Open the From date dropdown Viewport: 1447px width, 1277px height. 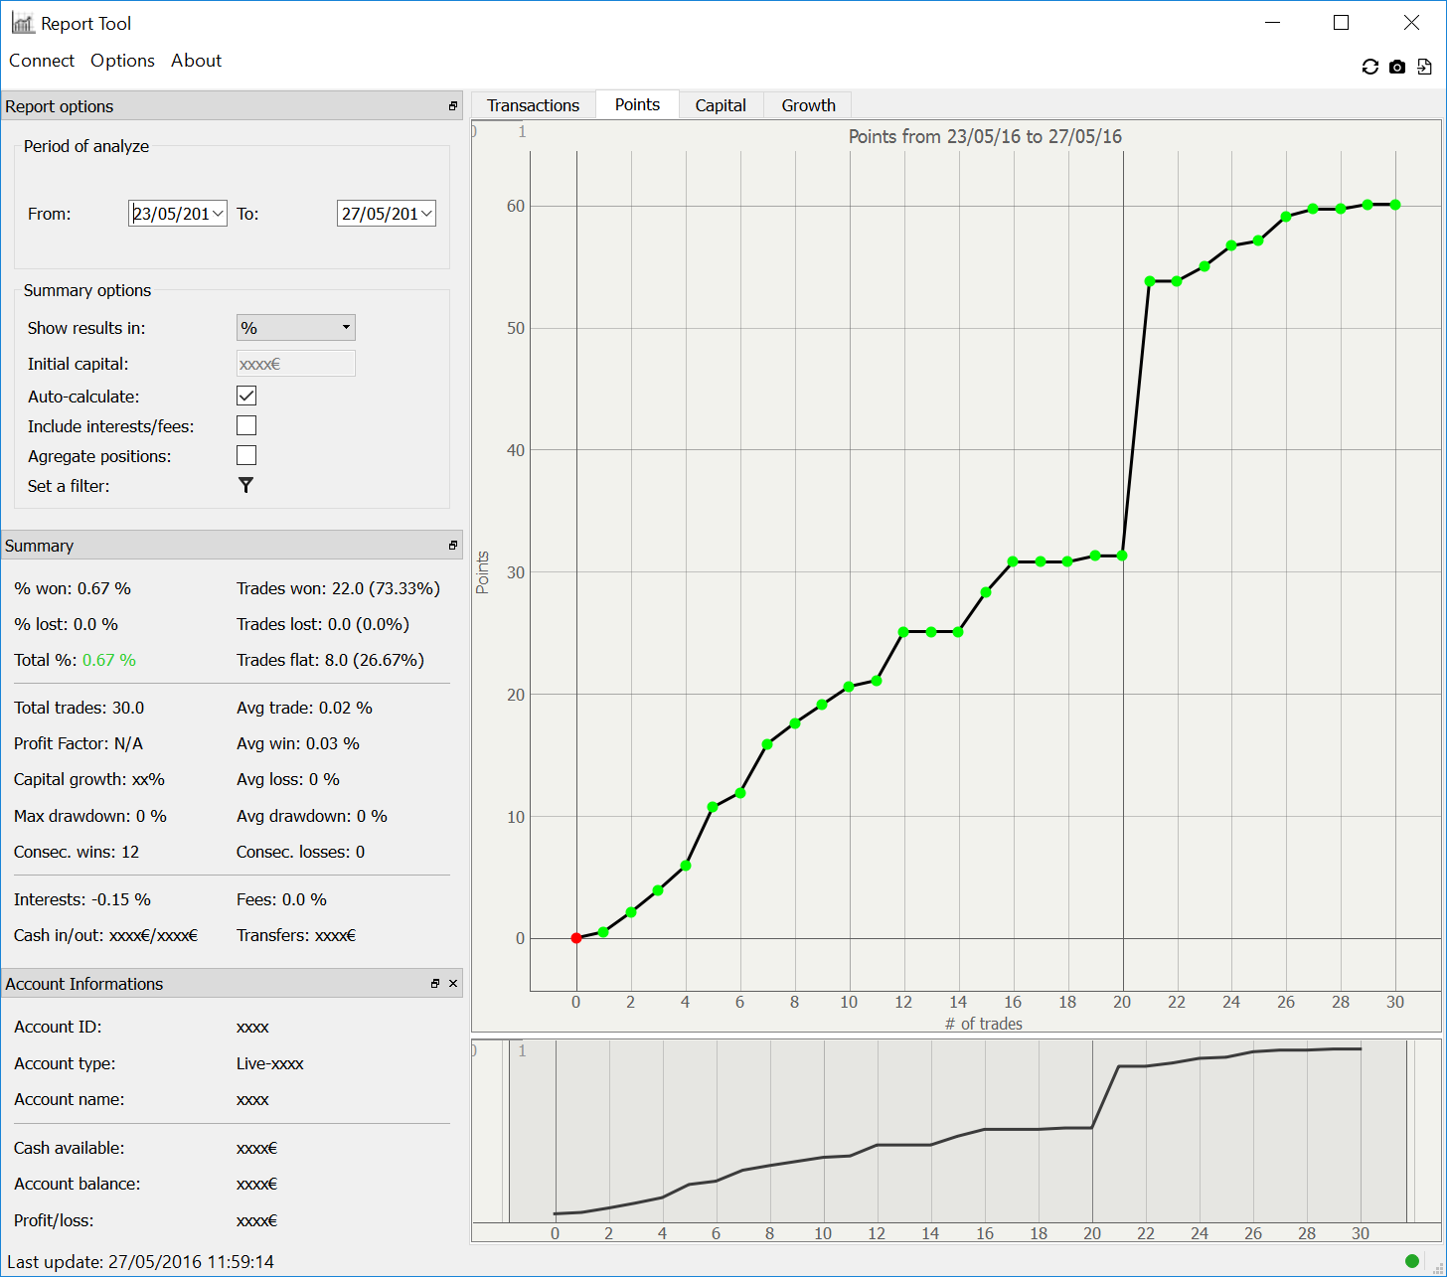pyautogui.click(x=218, y=214)
